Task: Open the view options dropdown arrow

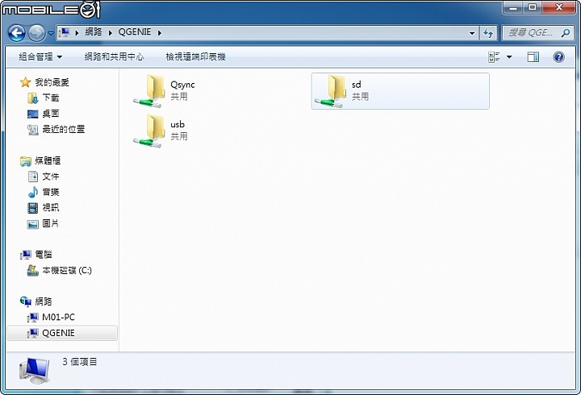Action: tap(509, 57)
